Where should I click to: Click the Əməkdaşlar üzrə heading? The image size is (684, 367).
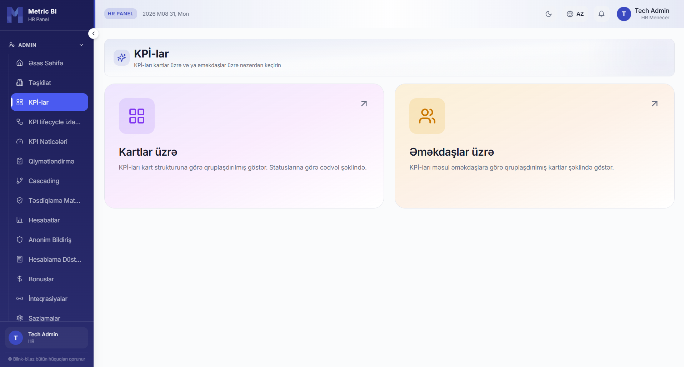click(451, 152)
